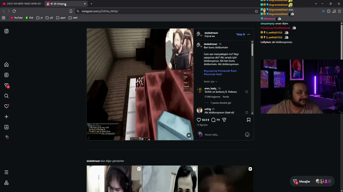Open emoji picker in comment box
343x192 pixels.
247,135
